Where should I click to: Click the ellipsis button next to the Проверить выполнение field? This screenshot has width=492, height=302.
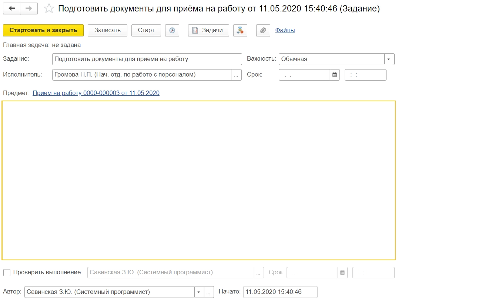[259, 273]
